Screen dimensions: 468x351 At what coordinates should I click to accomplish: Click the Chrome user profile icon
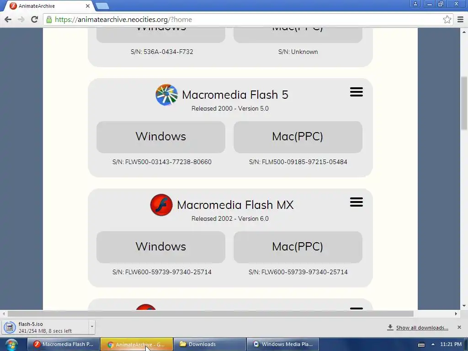(x=415, y=4)
